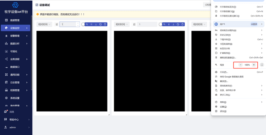
Task: Select 删除浏览数据 in the Chrome menu
Action: [238, 58]
